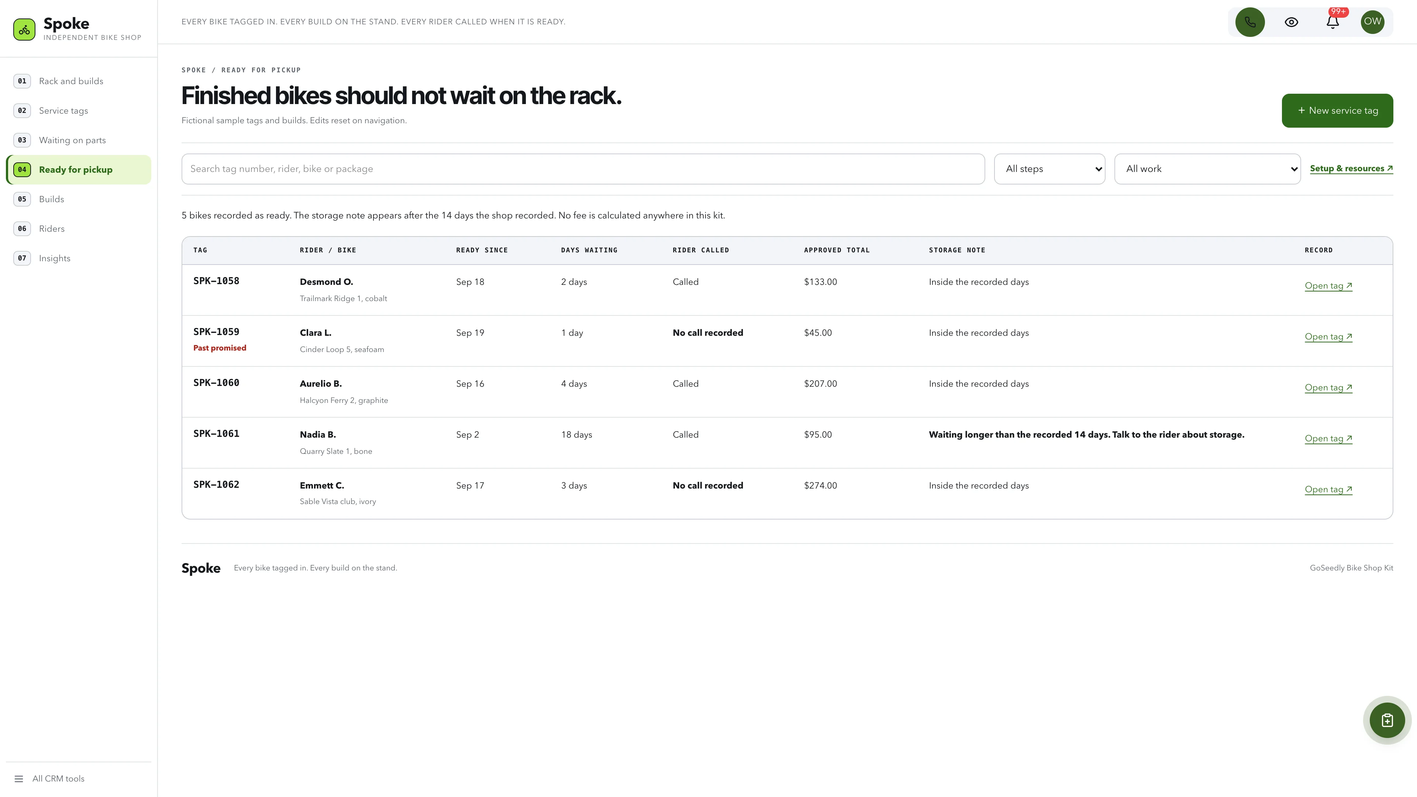Open tag for SPK-1060 Aurelio B.
Image resolution: width=1417 pixels, height=797 pixels.
tap(1328, 387)
